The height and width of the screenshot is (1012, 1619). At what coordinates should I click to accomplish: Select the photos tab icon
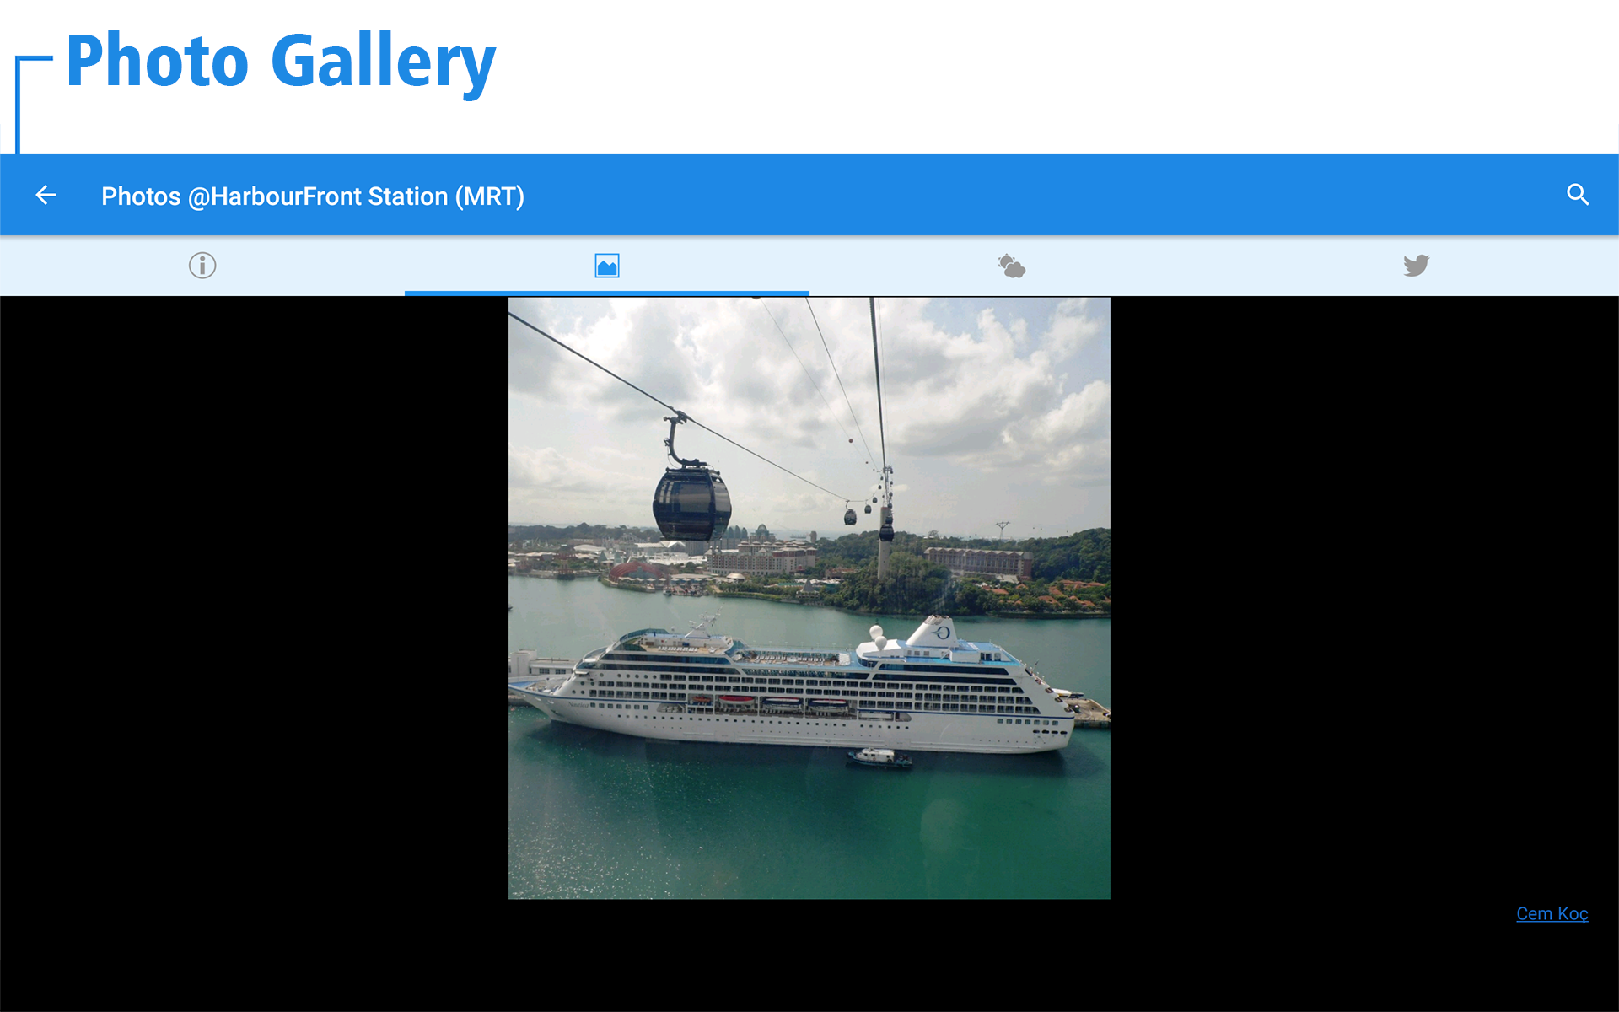(x=607, y=266)
